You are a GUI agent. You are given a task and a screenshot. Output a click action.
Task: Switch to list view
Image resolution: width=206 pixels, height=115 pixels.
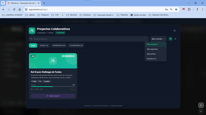[175, 39]
